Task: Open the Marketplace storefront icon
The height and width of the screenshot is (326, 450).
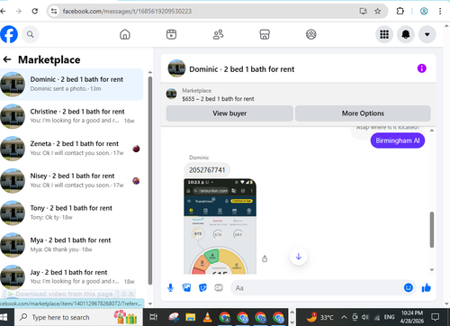Action: [265, 34]
